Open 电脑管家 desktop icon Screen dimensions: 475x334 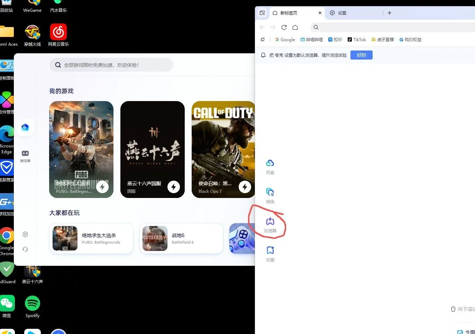(7, 171)
